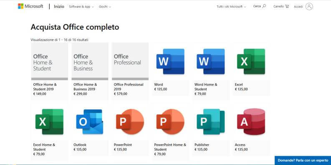The height and width of the screenshot is (165, 331).
Task: Open the Word Home & Student icon
Action: click(x=211, y=61)
